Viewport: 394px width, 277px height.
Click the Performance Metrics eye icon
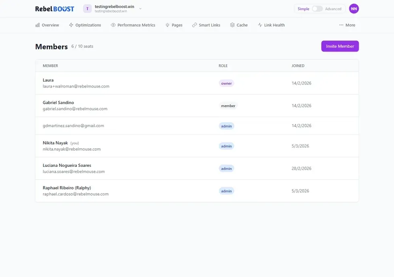coord(113,25)
